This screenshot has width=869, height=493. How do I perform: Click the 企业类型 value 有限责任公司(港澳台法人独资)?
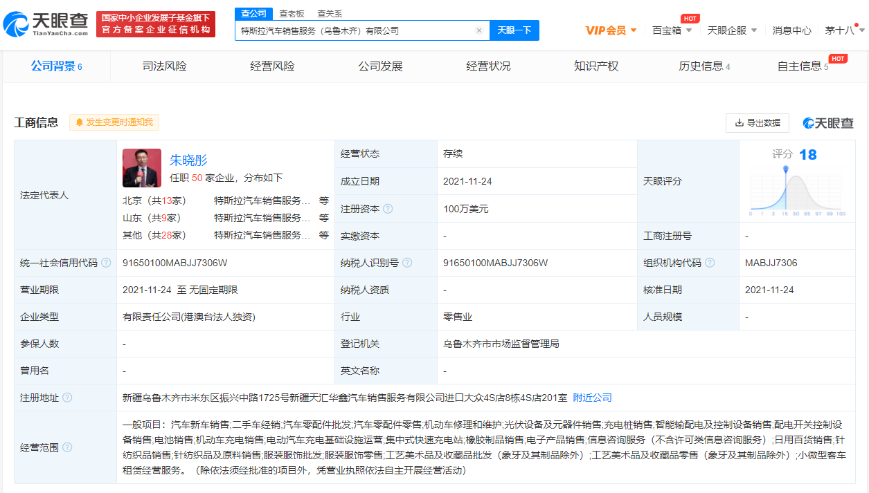coord(189,317)
